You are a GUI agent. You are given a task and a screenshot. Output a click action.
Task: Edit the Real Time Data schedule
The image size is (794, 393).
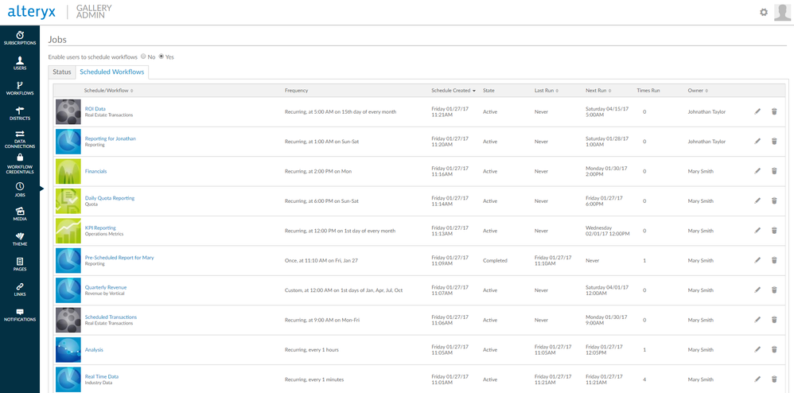click(x=757, y=379)
